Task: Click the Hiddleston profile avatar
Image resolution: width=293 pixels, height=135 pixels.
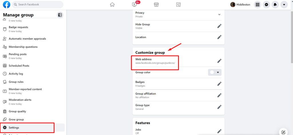Action: tap(233, 5)
